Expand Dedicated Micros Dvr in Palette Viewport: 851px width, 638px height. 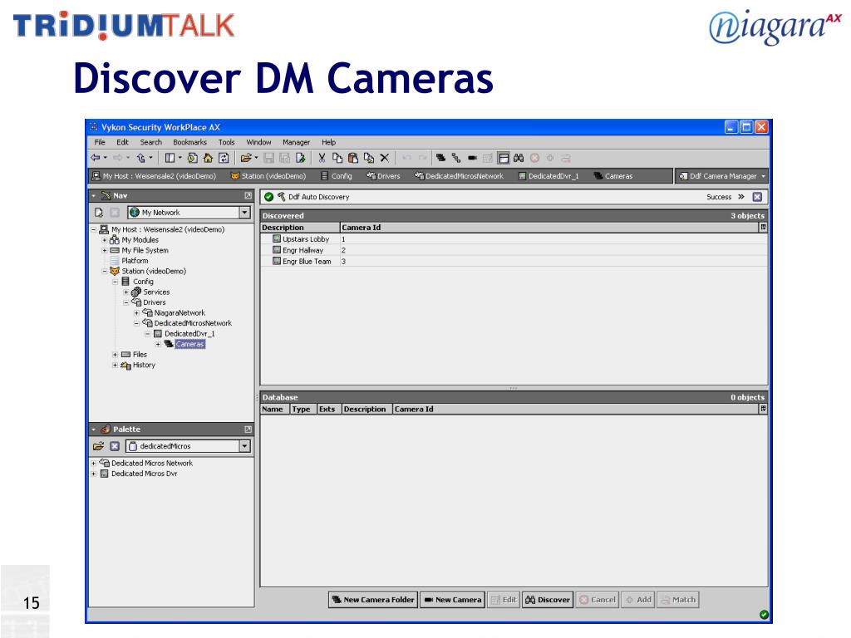[93, 474]
